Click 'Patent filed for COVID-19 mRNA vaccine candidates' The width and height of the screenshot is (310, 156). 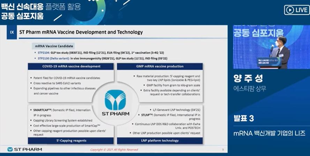[x=67, y=78]
